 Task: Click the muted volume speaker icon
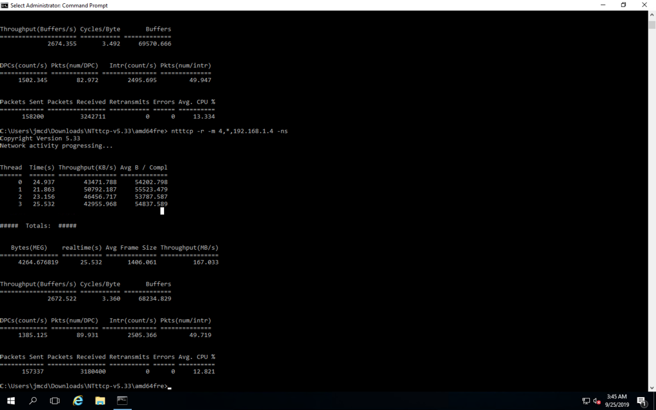[596, 401]
